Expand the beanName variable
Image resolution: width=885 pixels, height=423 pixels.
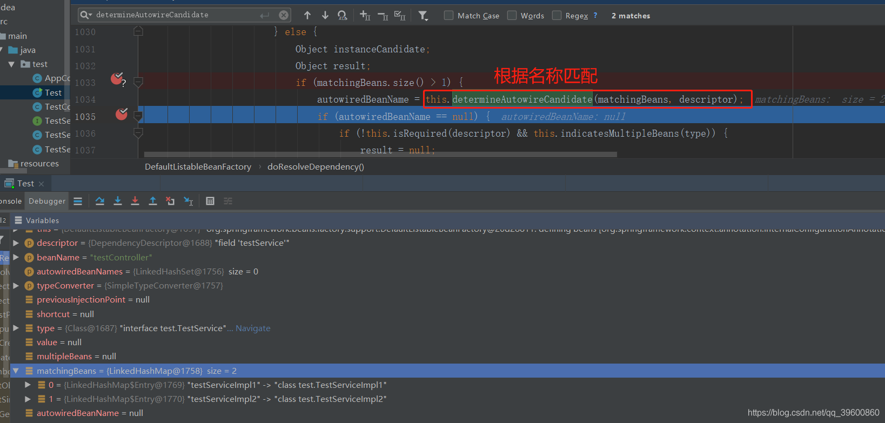pyautogui.click(x=16, y=257)
